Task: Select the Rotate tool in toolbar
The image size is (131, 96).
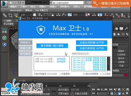Action: click(x=64, y=15)
